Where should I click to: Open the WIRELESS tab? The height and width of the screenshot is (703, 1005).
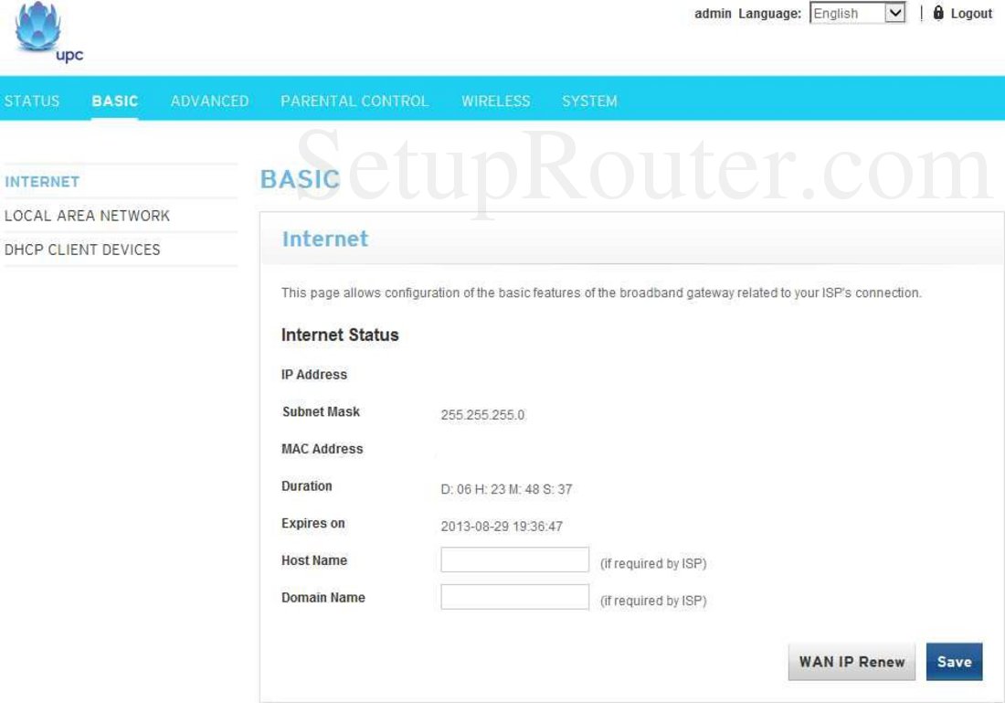point(495,101)
